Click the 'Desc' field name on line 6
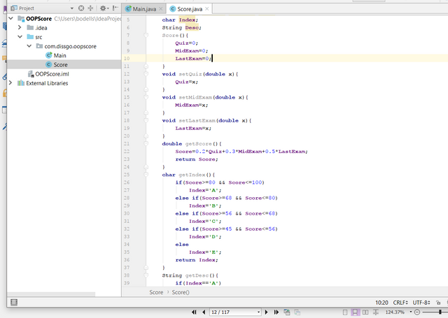 click(192, 28)
